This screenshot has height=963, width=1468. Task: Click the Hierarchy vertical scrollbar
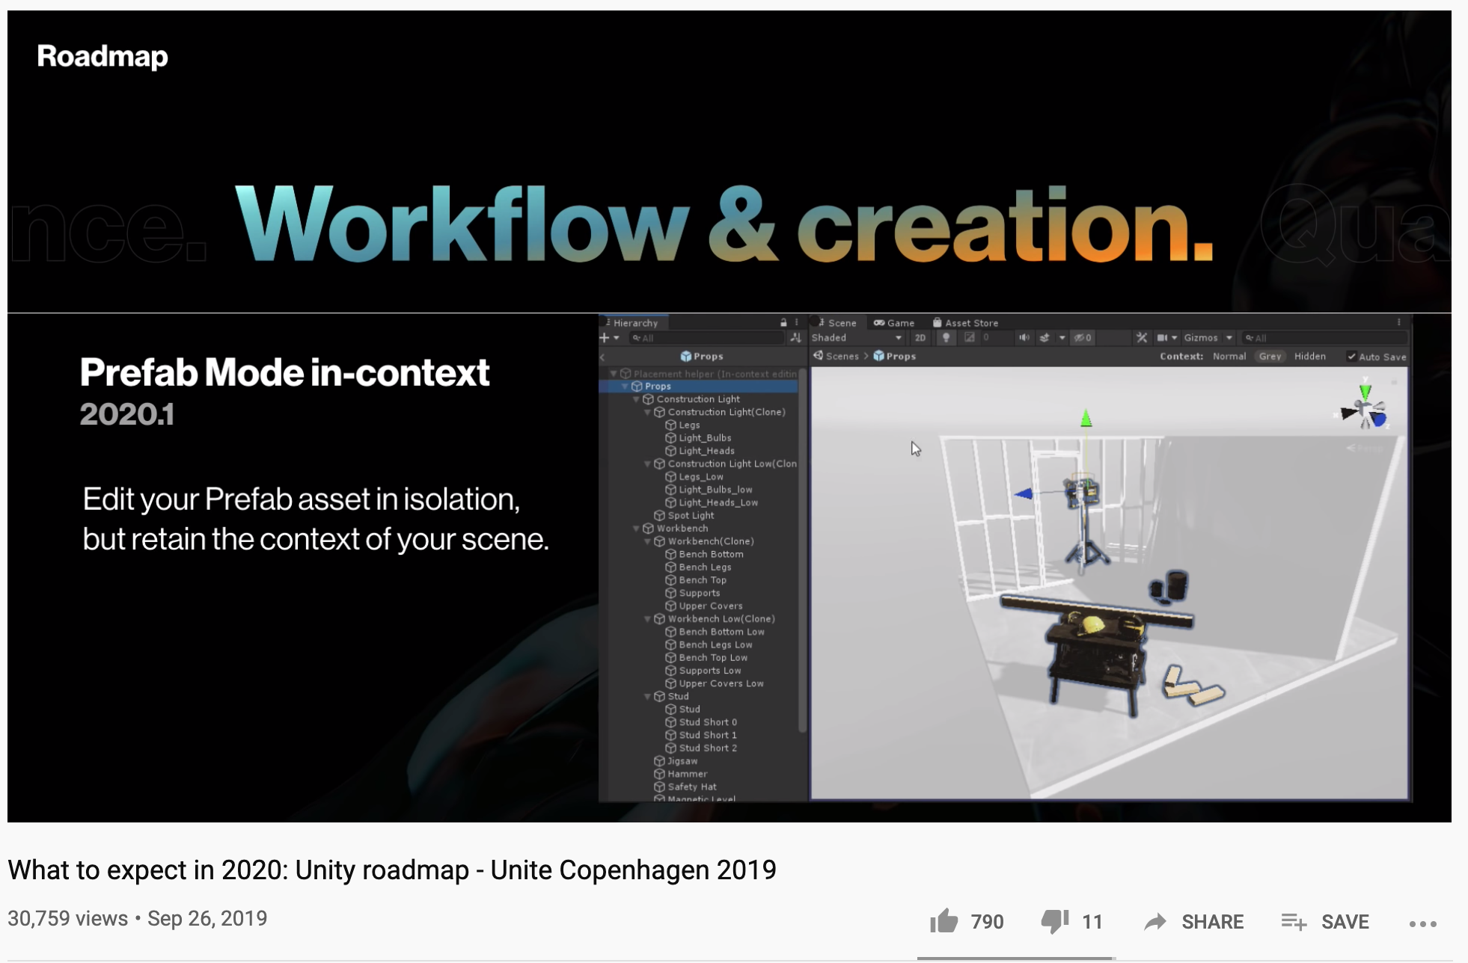click(x=802, y=550)
